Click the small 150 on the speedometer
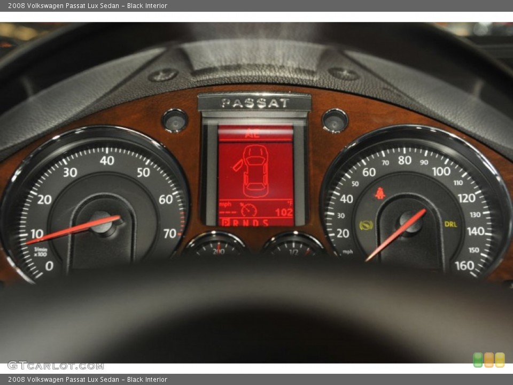 tap(474, 250)
